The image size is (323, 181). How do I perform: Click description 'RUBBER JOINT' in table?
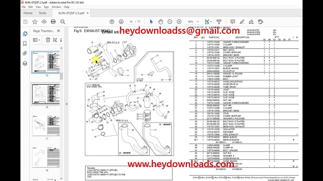(230, 76)
